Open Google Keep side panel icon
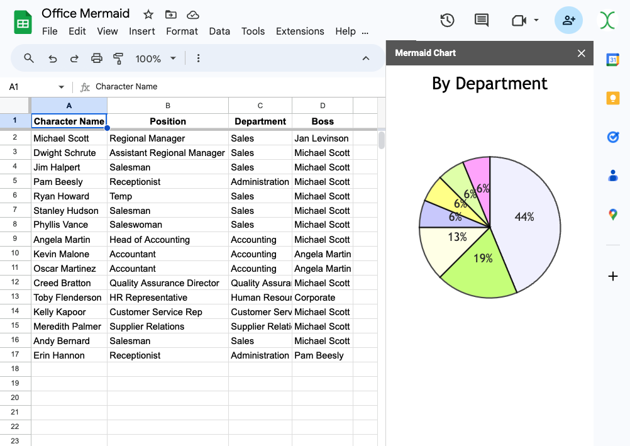The image size is (630, 446). [x=613, y=98]
